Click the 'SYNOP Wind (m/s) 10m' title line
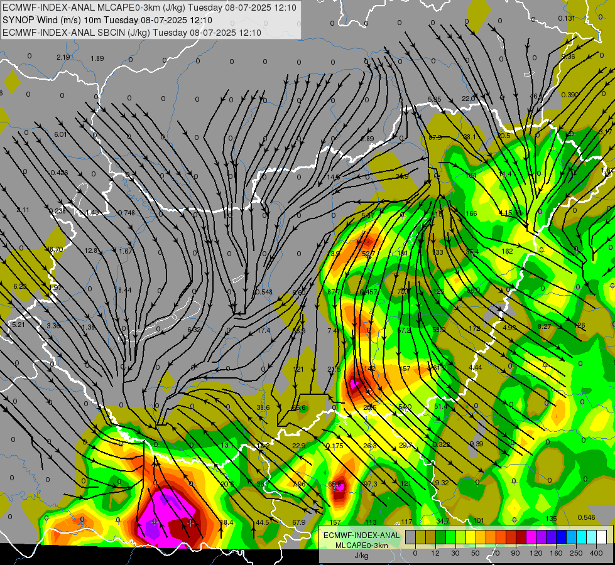 coord(107,20)
